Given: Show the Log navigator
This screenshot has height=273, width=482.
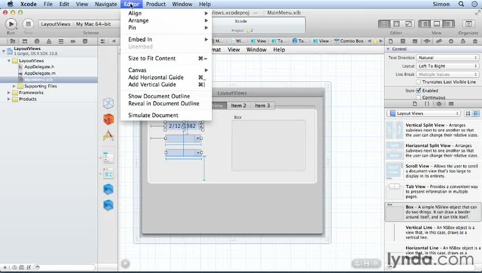Looking at the screenshot, I should [x=85, y=41].
